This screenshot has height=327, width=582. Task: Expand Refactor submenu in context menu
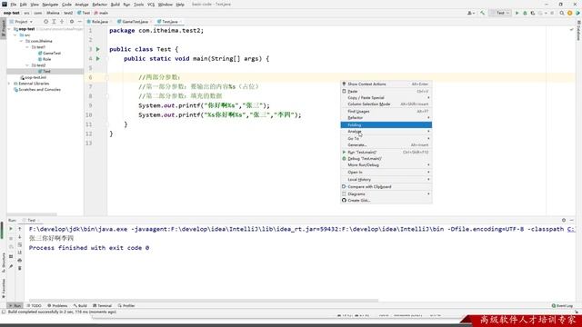pyautogui.click(x=386, y=117)
